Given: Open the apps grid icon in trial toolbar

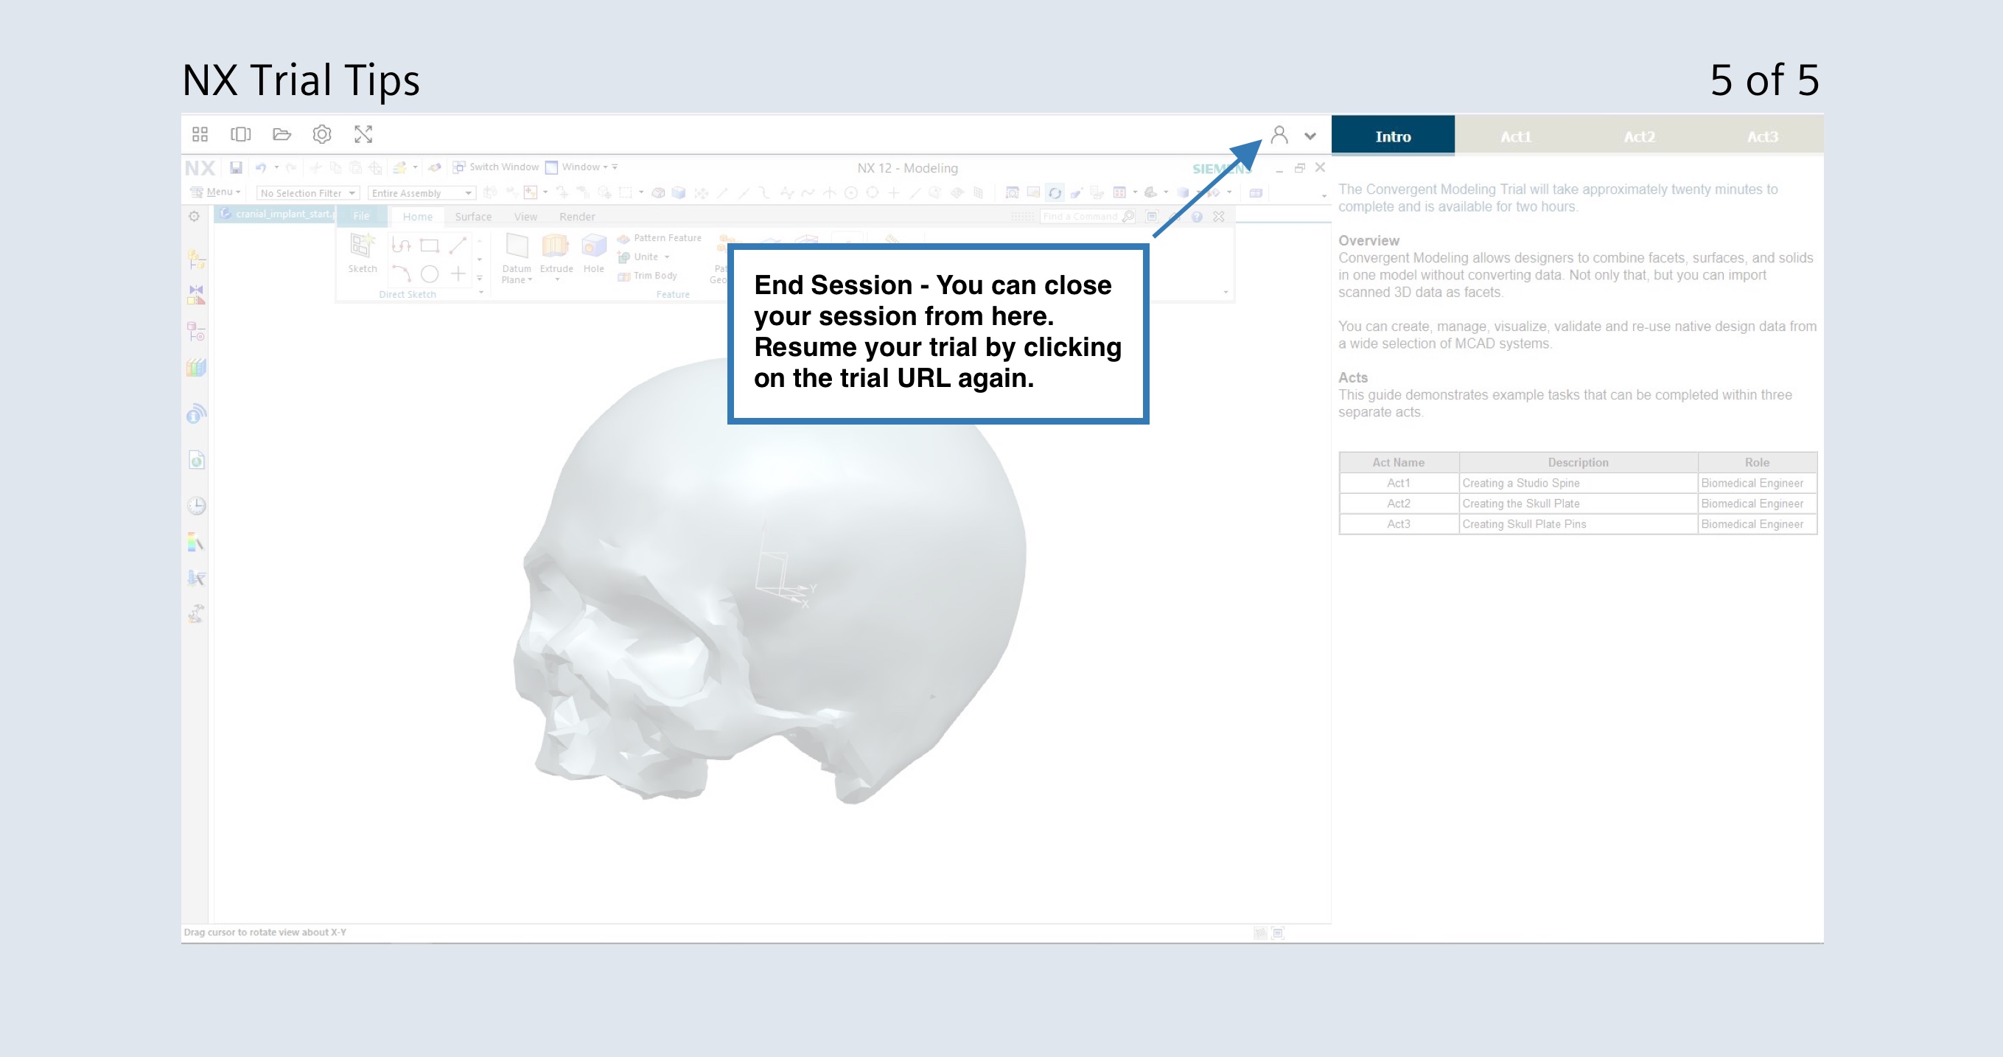Looking at the screenshot, I should (x=200, y=135).
